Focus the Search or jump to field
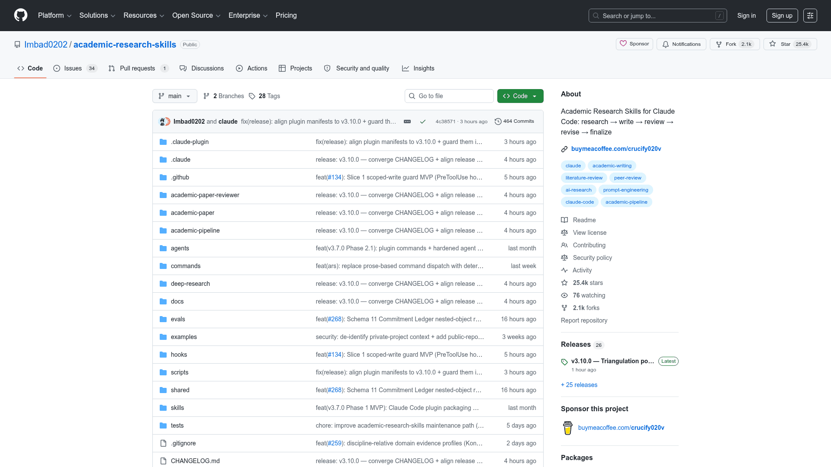This screenshot has width=831, height=467. point(657,16)
